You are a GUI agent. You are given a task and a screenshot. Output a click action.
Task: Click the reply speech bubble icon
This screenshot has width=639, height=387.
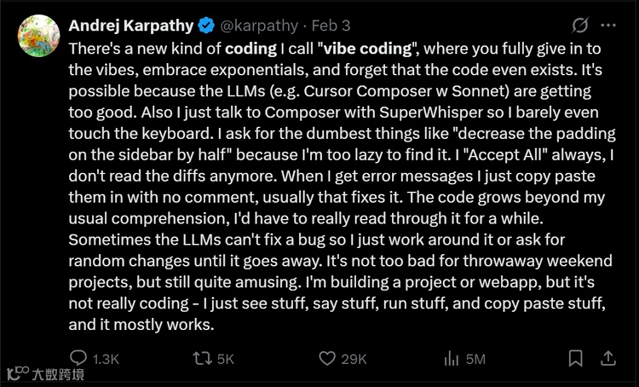78,358
